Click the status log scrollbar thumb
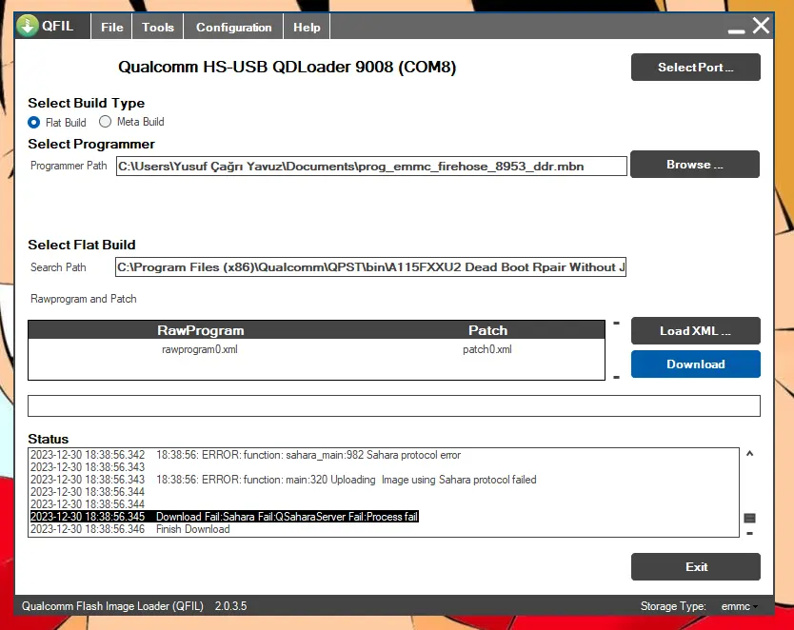The width and height of the screenshot is (794, 630). (750, 518)
